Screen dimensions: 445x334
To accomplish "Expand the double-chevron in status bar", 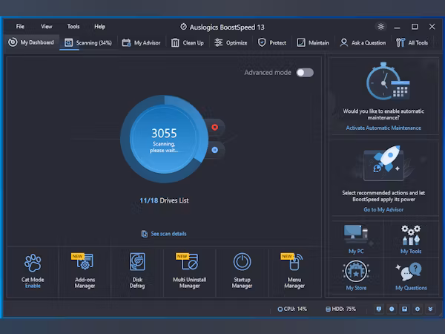I will tap(430, 308).
